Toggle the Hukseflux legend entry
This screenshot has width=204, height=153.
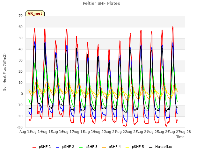[160, 147]
